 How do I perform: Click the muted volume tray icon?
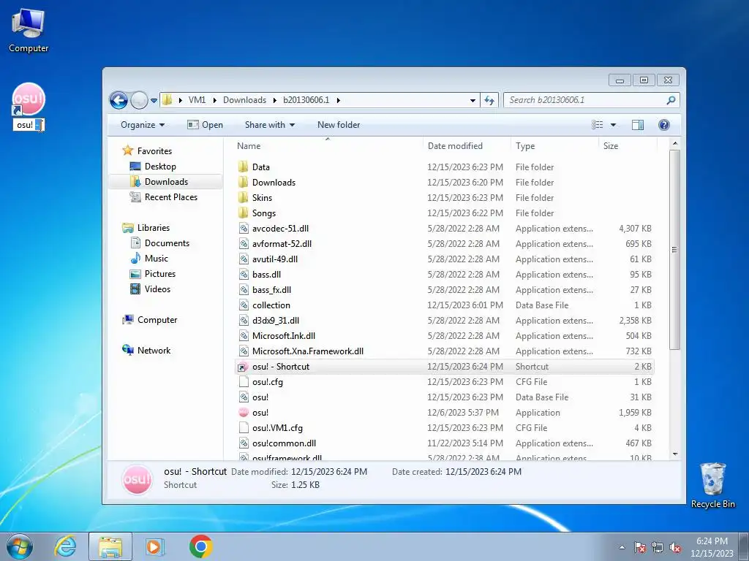point(675,548)
